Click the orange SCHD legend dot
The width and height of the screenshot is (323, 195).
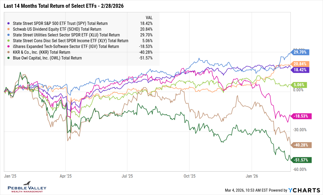click(9, 29)
